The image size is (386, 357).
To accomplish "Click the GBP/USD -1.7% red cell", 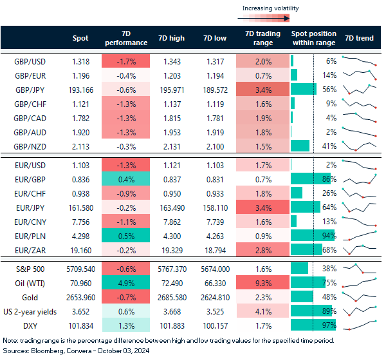I will point(123,61).
